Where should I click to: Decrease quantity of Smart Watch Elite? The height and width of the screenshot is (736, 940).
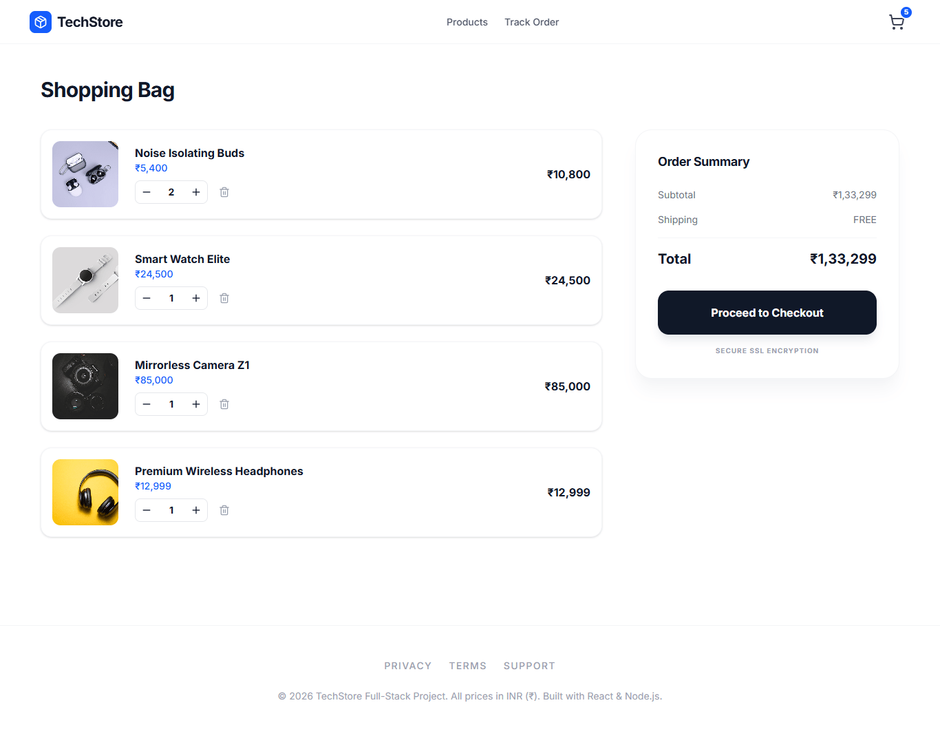[x=147, y=298]
